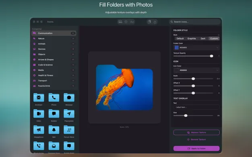Image resolution: width=252 pixels, height=157 pixels.
Task: Click the jellyfish folder preview image
Action: pyautogui.click(x=124, y=88)
